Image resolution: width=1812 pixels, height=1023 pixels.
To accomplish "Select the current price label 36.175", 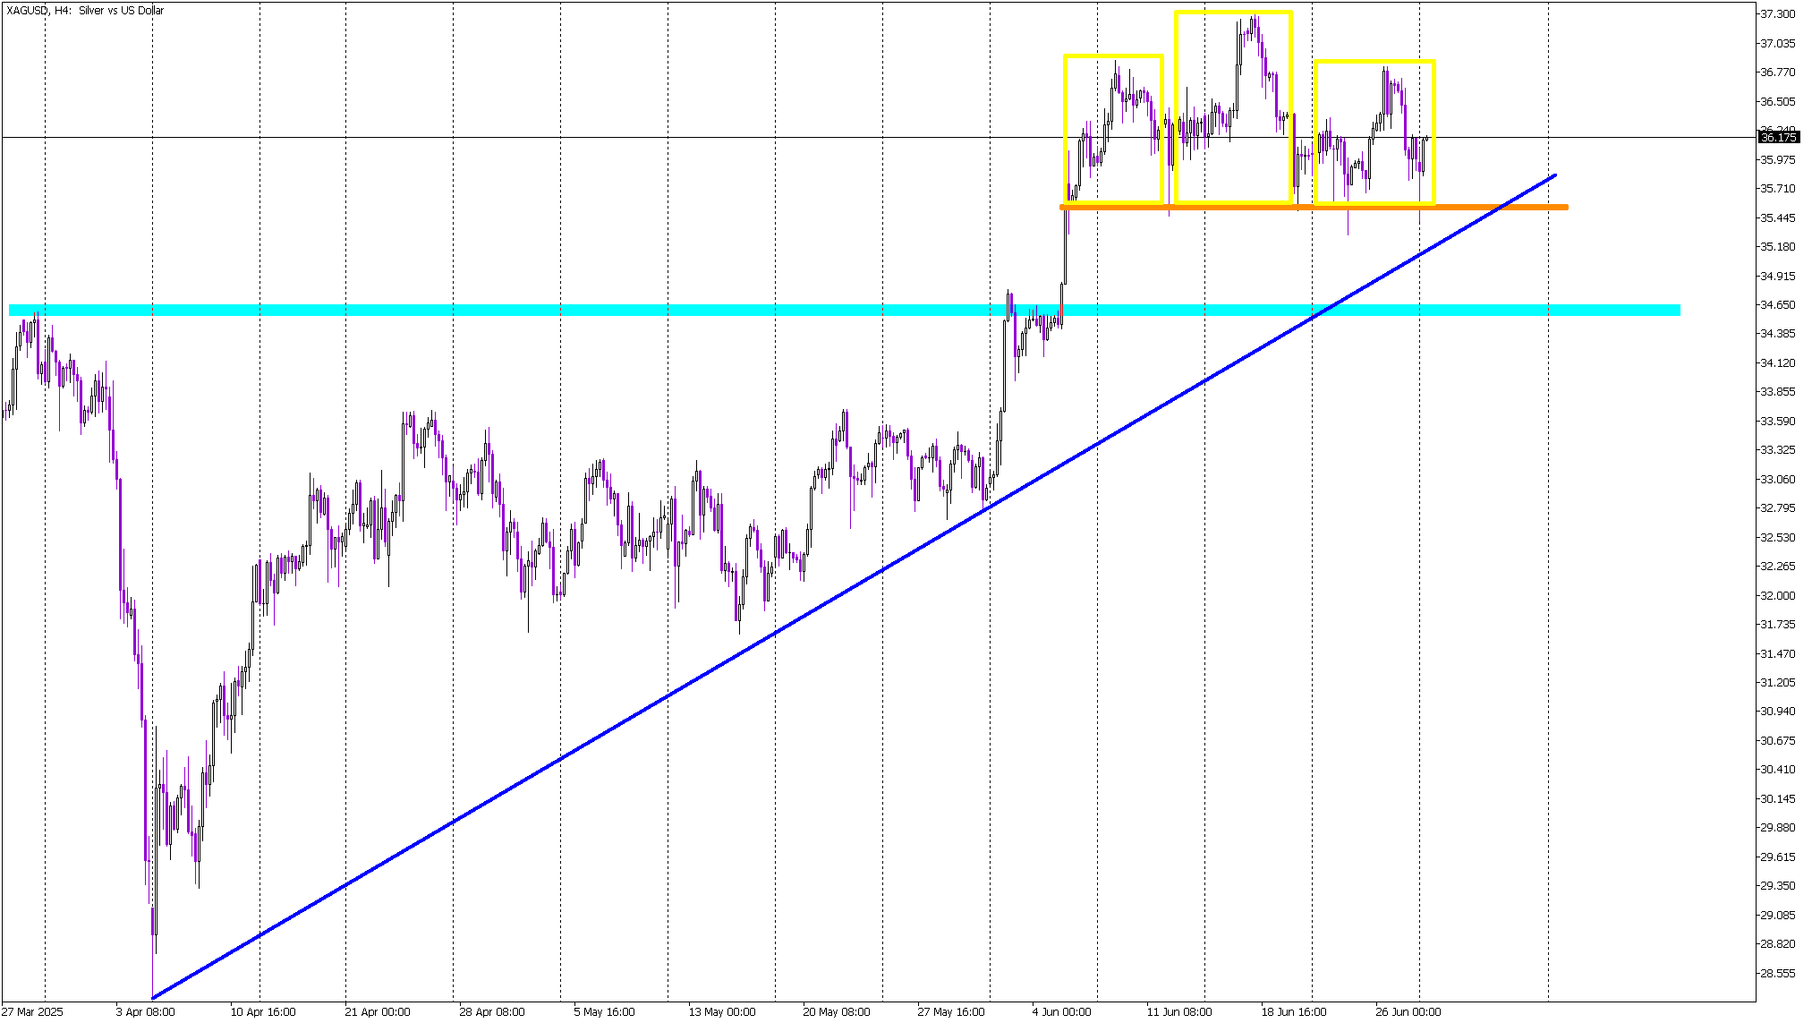I will pyautogui.click(x=1778, y=138).
